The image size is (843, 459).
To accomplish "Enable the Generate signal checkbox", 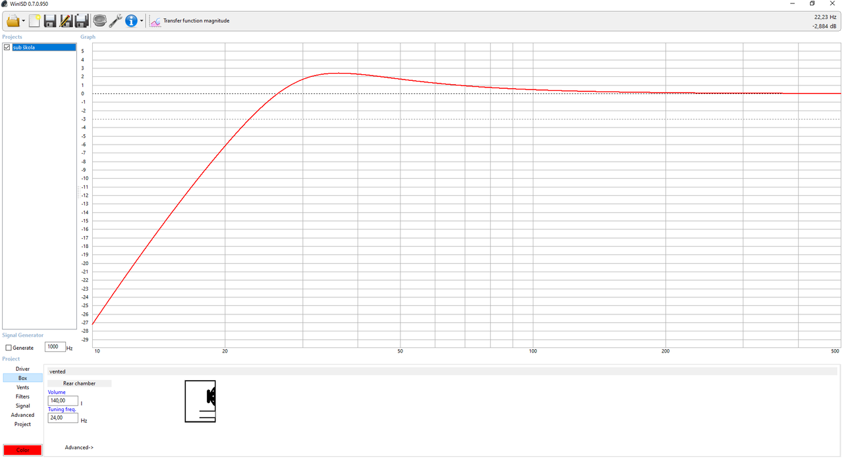I will tap(9, 348).
